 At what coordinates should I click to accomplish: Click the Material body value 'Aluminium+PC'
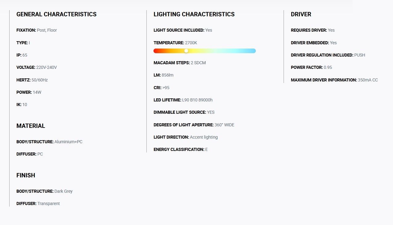coord(68,142)
